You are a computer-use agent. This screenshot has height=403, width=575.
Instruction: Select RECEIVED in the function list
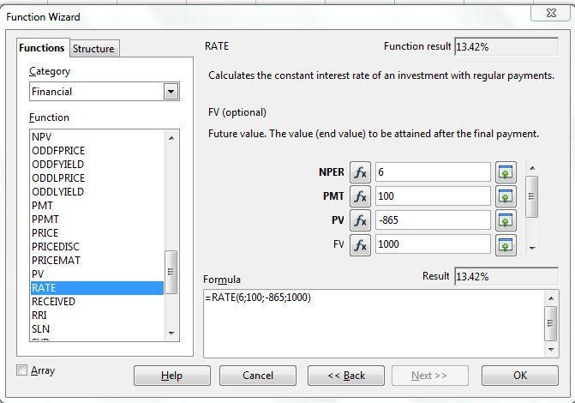click(53, 302)
